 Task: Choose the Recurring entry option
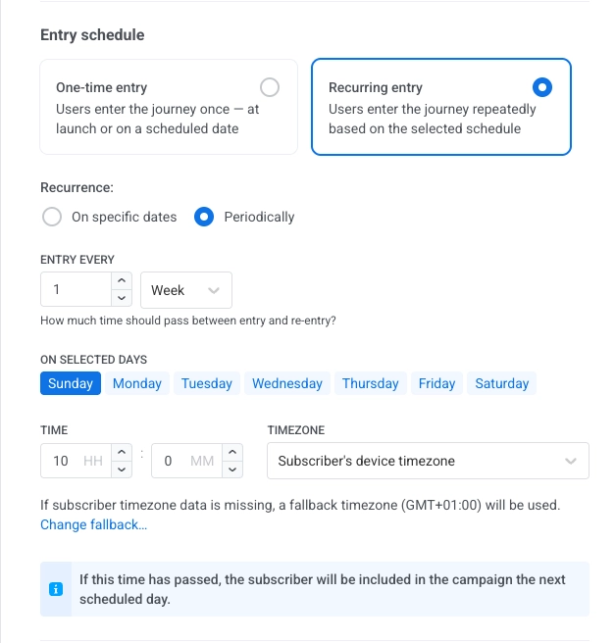coord(542,87)
